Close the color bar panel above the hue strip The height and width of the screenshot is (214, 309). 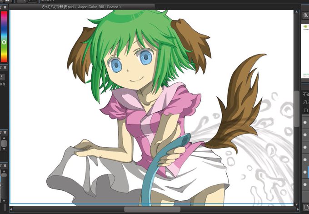5,7
